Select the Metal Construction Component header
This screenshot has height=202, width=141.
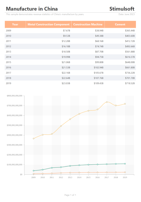[49, 24]
